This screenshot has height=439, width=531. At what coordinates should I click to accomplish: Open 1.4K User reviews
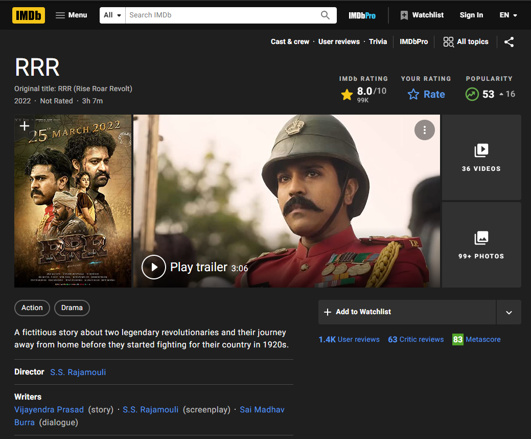[x=349, y=339]
